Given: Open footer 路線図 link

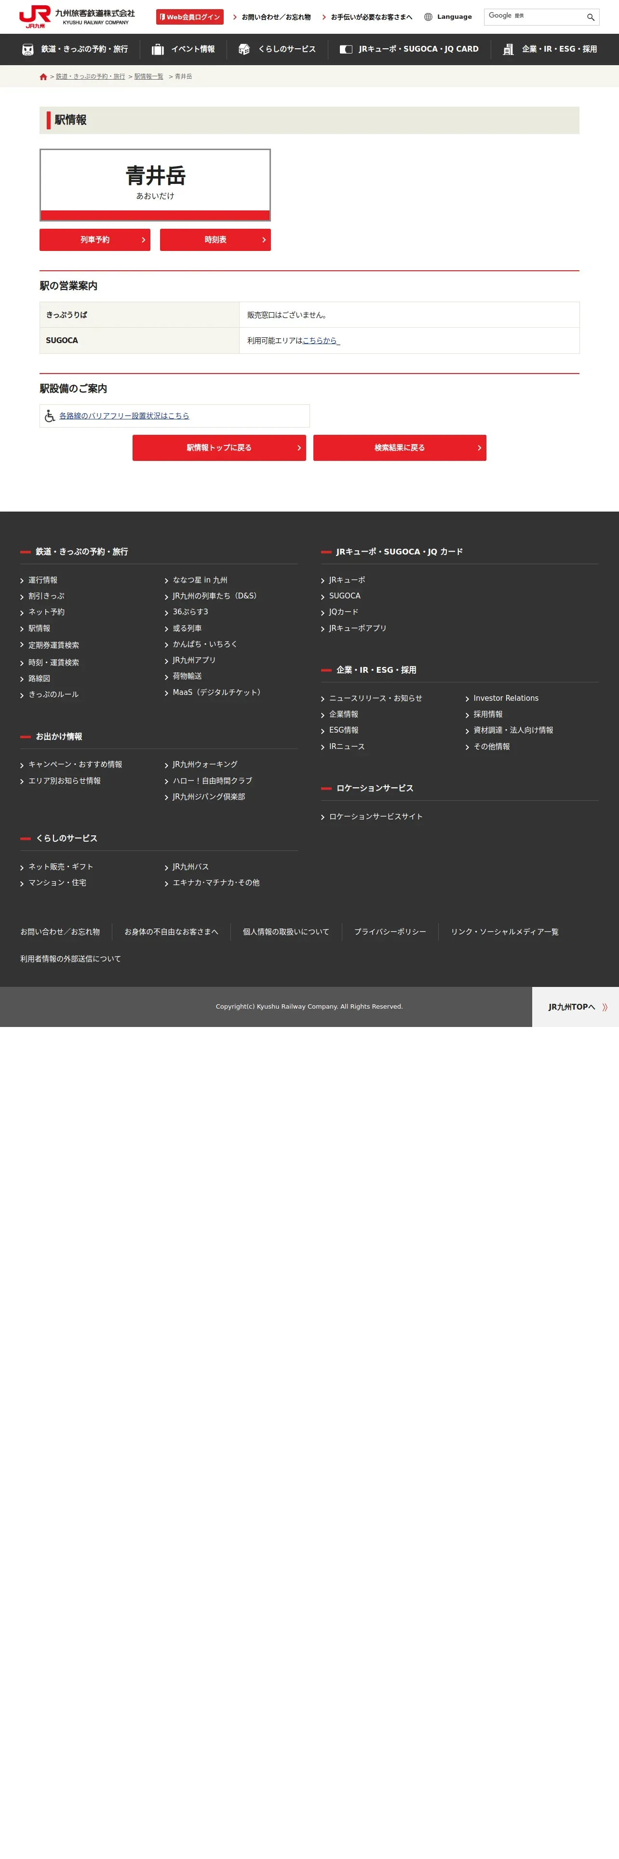Looking at the screenshot, I should (x=39, y=679).
